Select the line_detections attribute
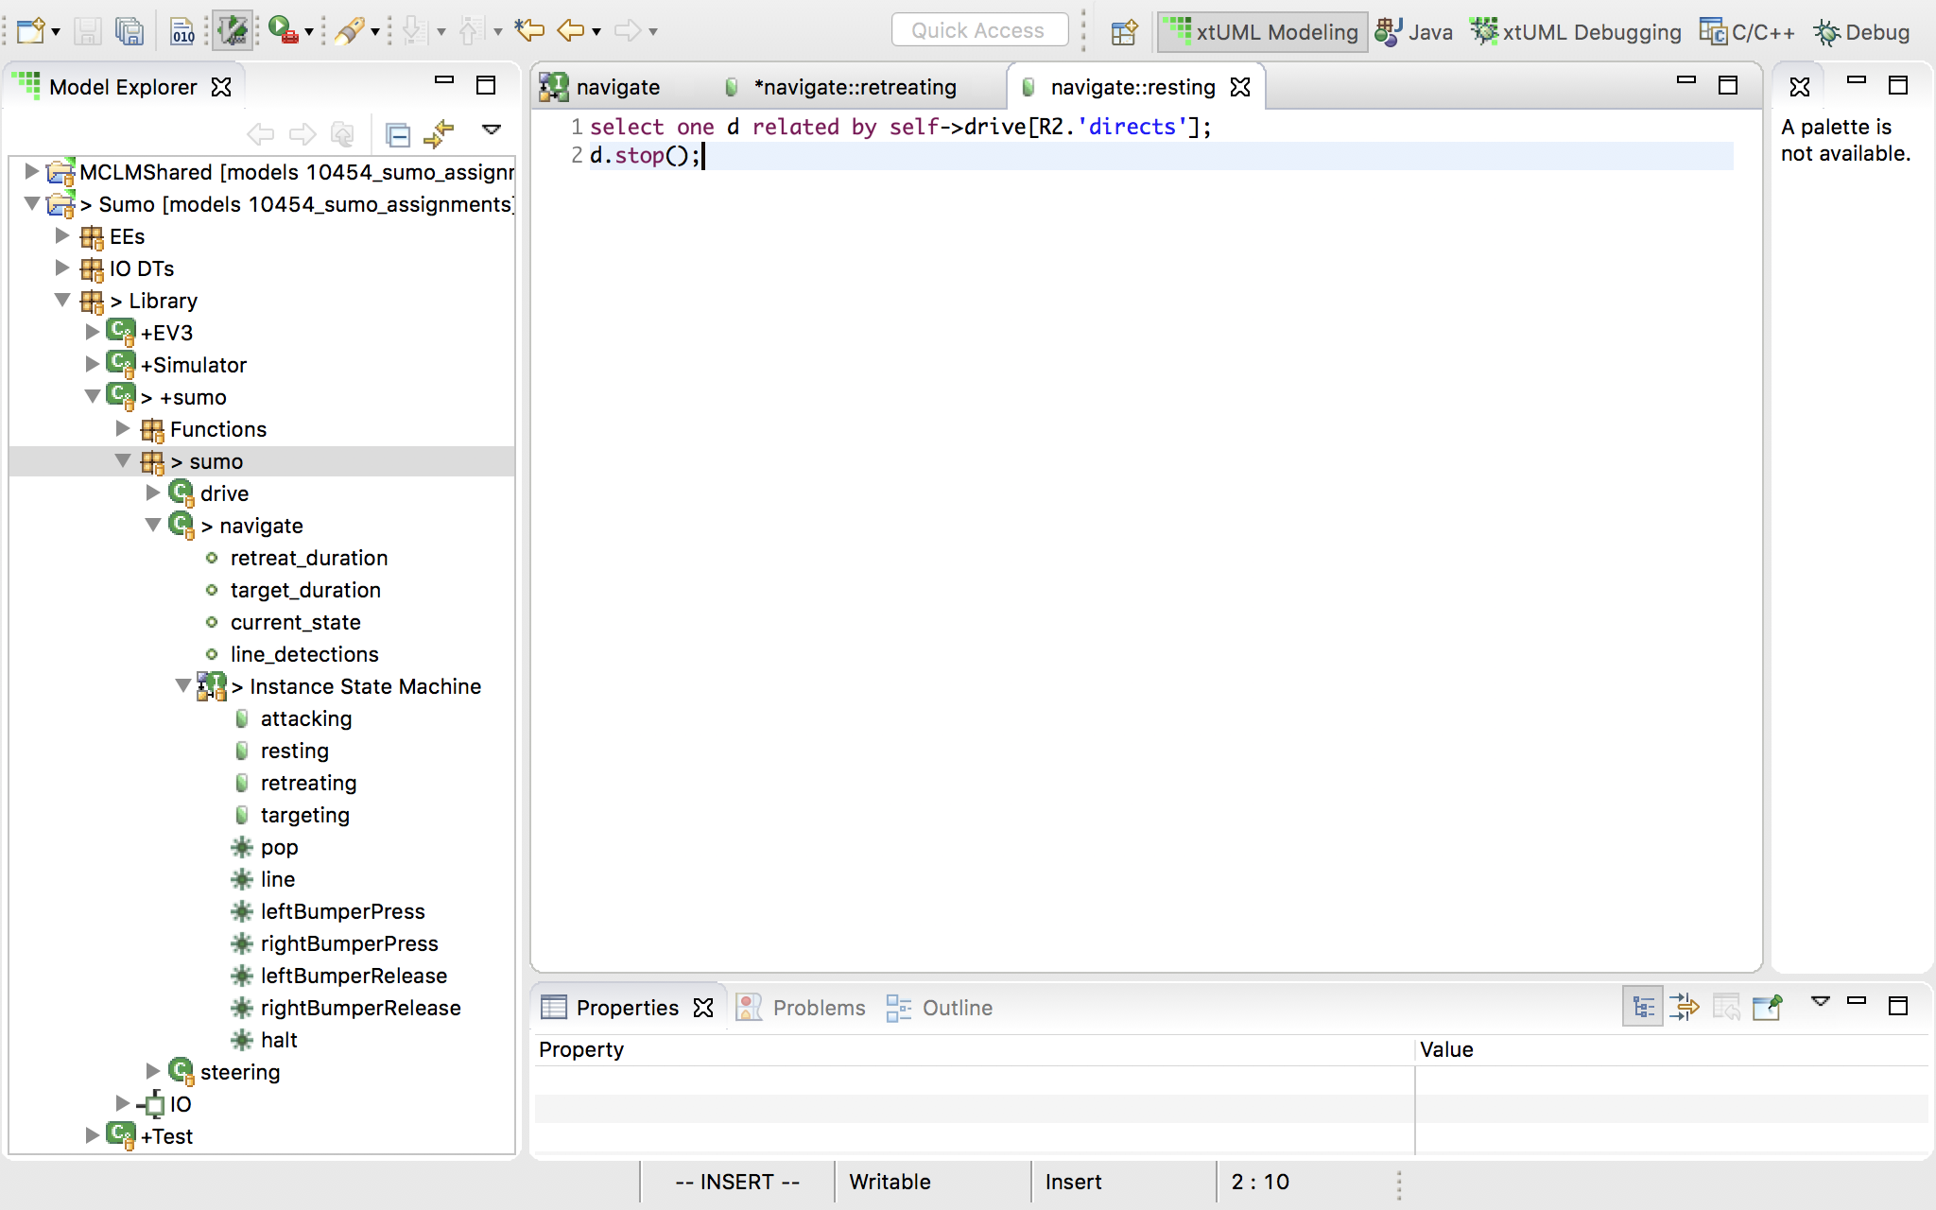This screenshot has height=1210, width=1936. click(304, 654)
